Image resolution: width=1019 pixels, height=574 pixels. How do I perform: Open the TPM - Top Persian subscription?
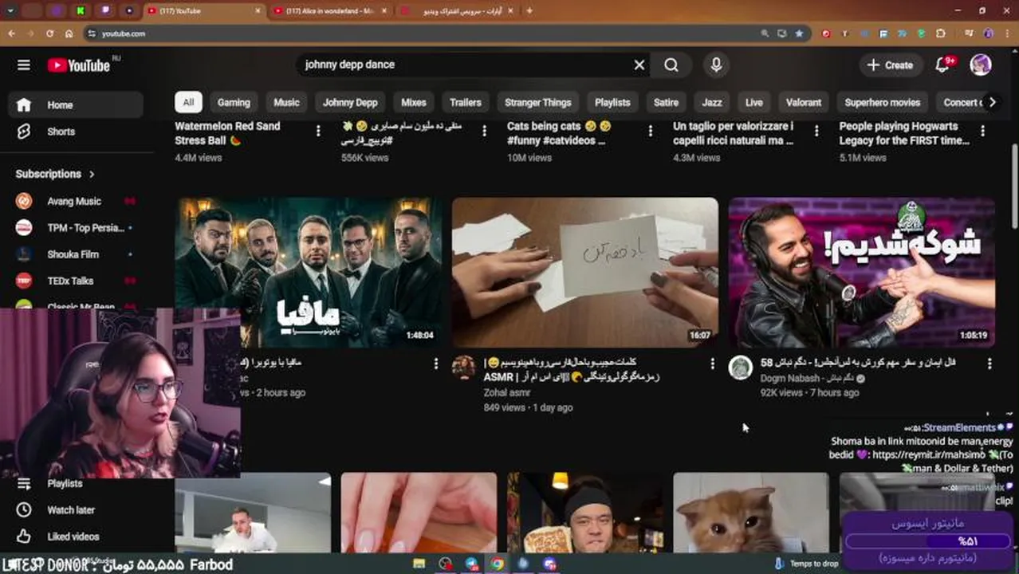[x=76, y=228]
